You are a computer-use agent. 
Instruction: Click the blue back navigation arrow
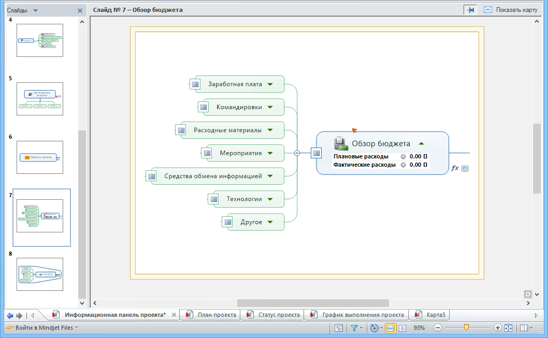[9, 315]
